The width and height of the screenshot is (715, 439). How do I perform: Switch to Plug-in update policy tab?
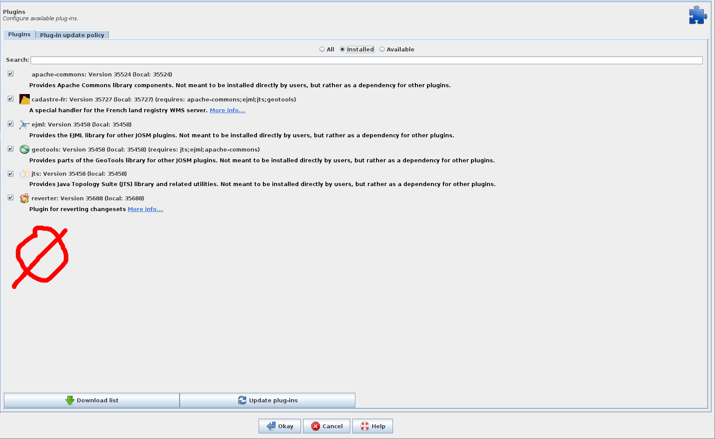[72, 35]
